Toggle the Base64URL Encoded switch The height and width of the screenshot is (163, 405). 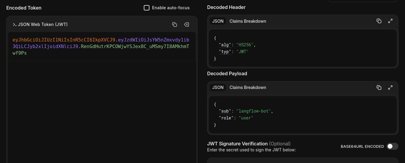(x=392, y=146)
